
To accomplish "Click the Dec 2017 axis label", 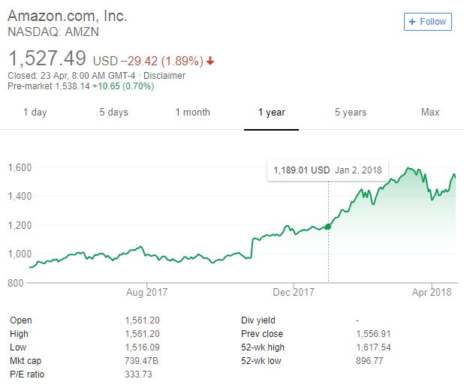I will [293, 292].
